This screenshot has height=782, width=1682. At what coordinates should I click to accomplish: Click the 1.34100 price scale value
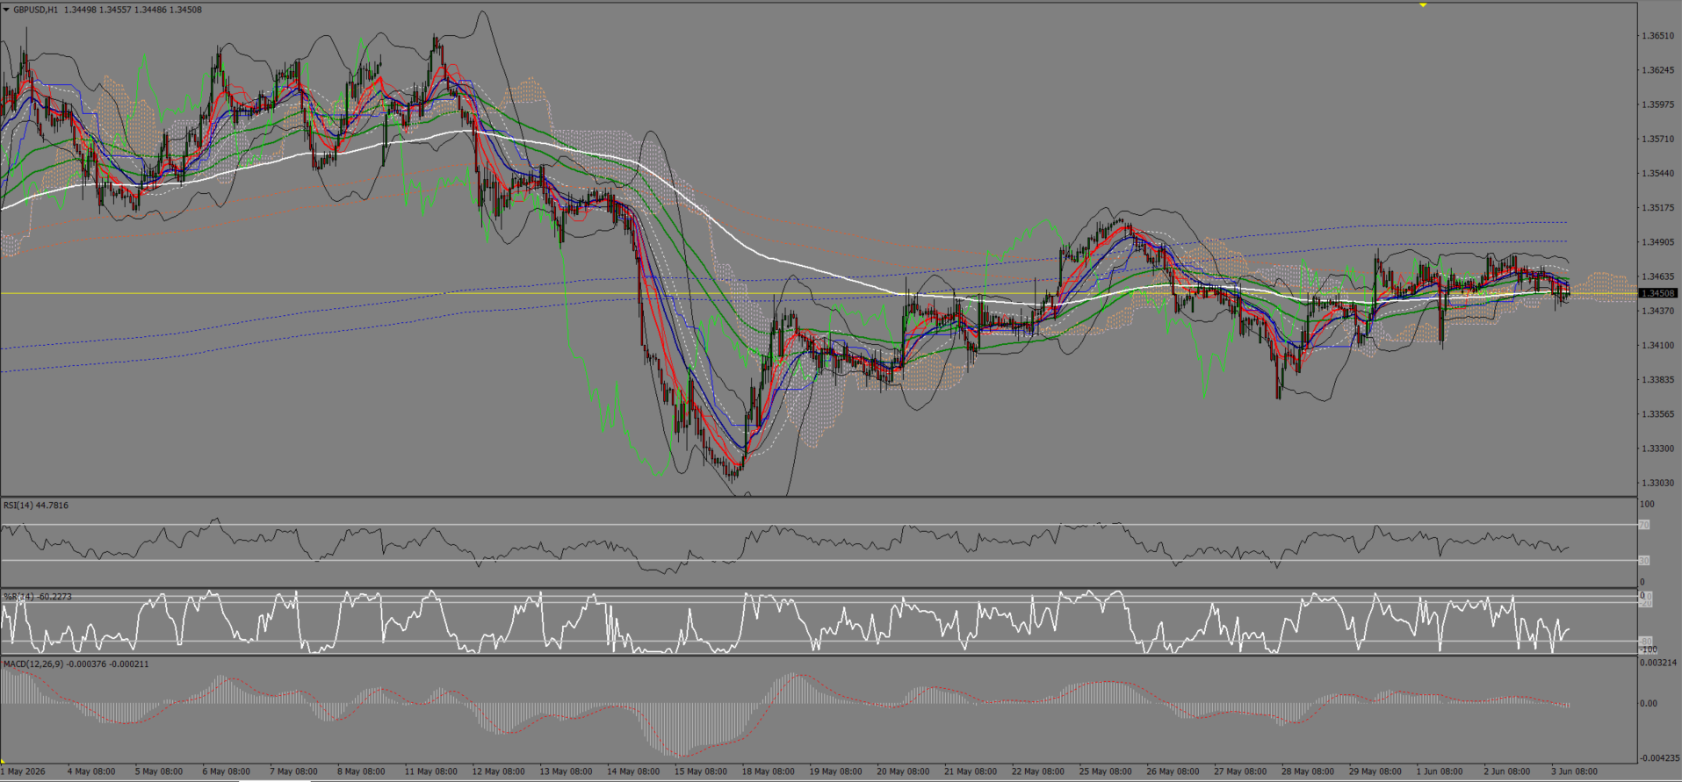(x=1658, y=346)
